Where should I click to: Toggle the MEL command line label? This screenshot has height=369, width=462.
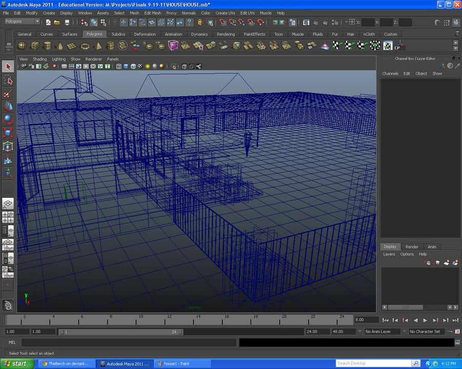click(12, 342)
